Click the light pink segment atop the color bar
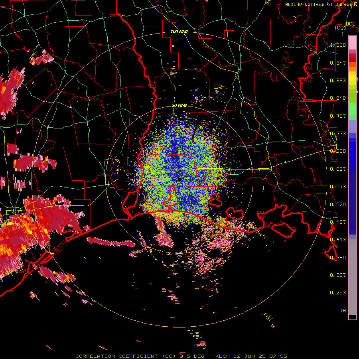This screenshot has width=359, height=359. click(x=352, y=42)
